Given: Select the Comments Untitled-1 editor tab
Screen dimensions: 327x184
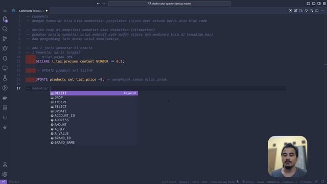Looking at the screenshot, I should [30, 11].
